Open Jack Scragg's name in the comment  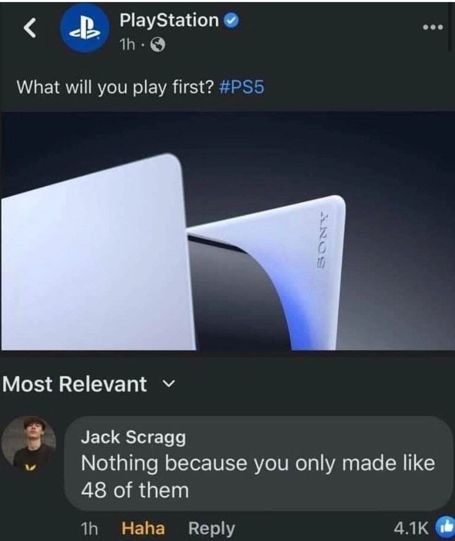(x=133, y=437)
